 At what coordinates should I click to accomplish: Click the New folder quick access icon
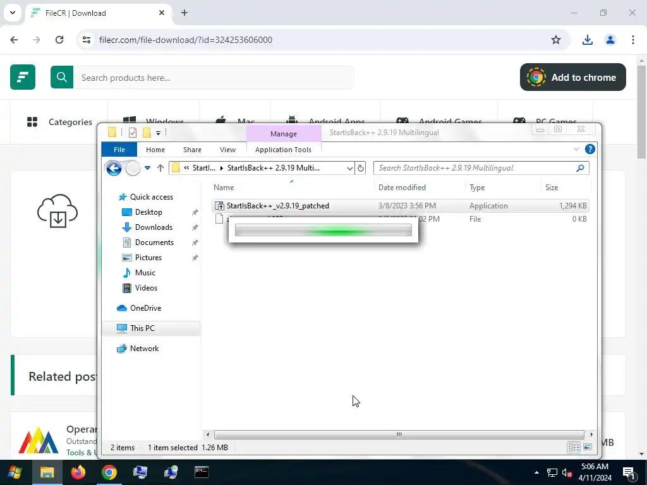(x=147, y=133)
